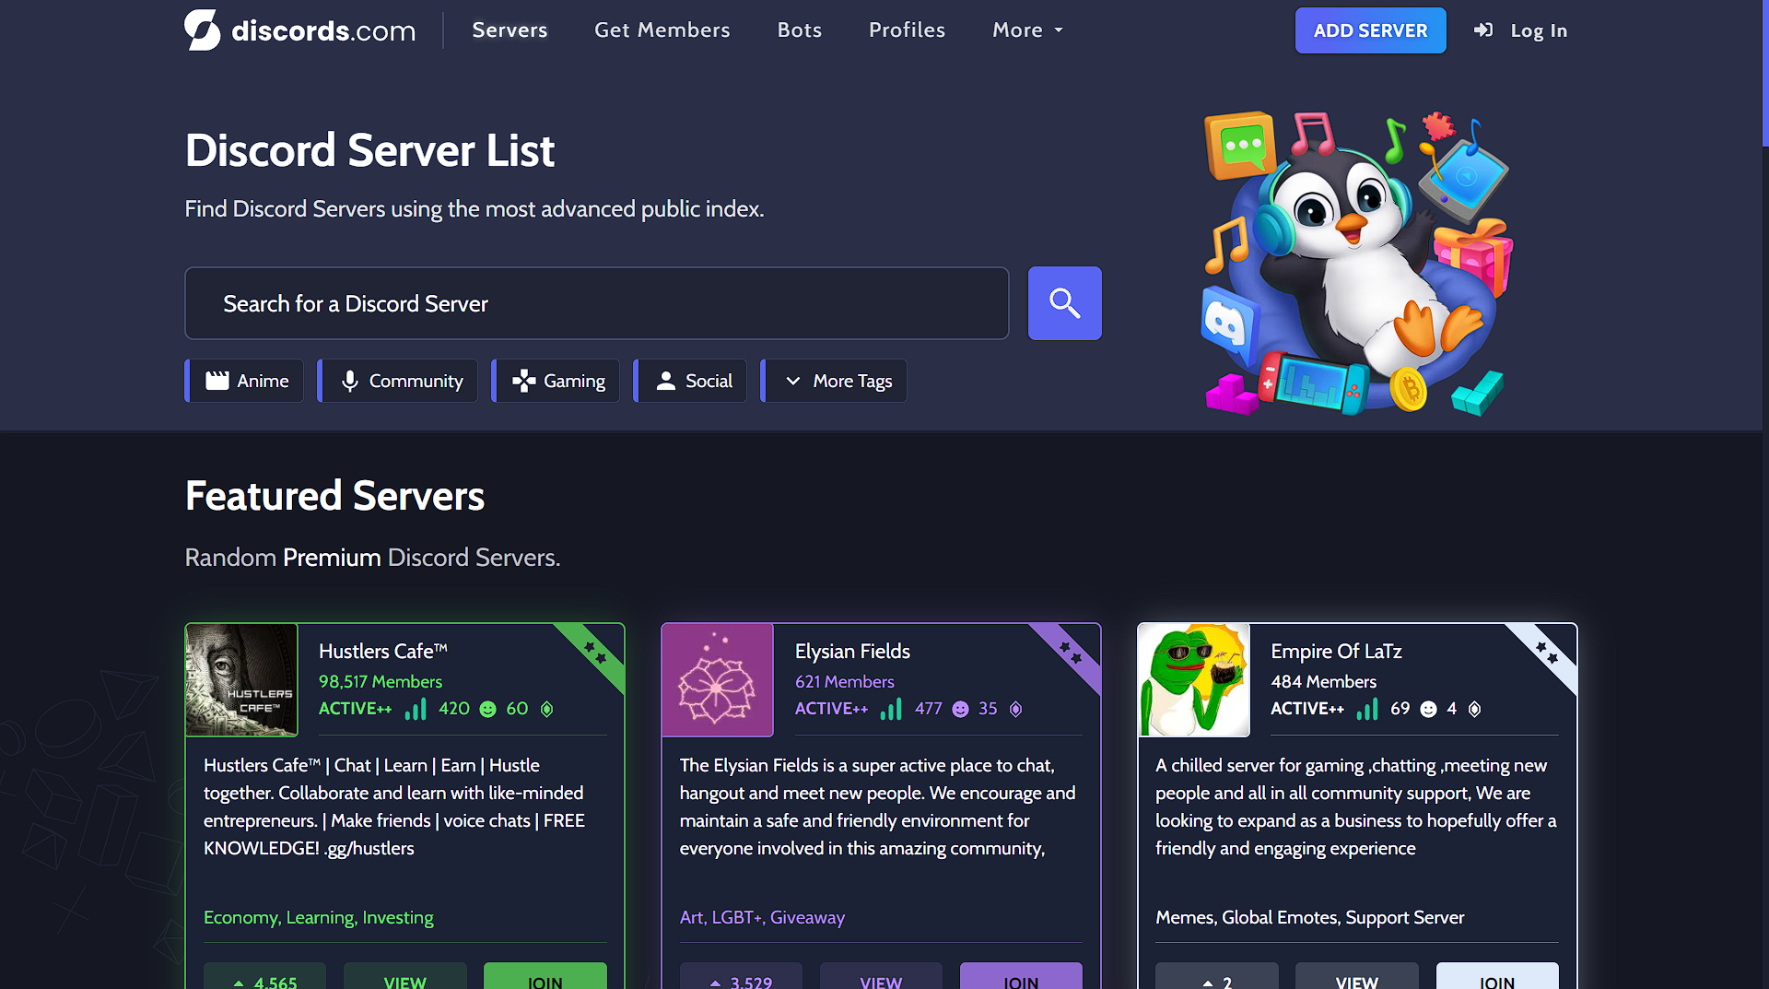This screenshot has height=989, width=1769.
Task: Click the ADD SERVER button
Action: tap(1370, 30)
